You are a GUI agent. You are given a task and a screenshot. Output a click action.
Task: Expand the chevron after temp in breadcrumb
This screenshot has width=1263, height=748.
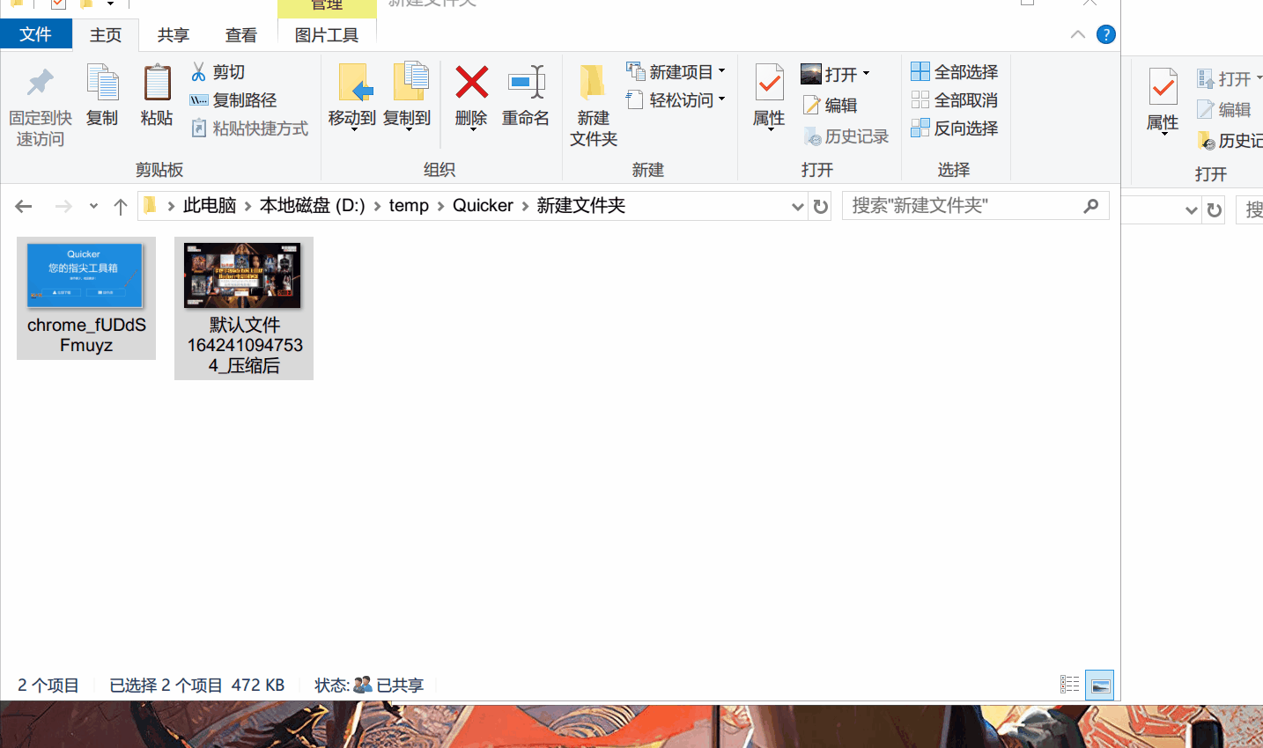click(440, 206)
